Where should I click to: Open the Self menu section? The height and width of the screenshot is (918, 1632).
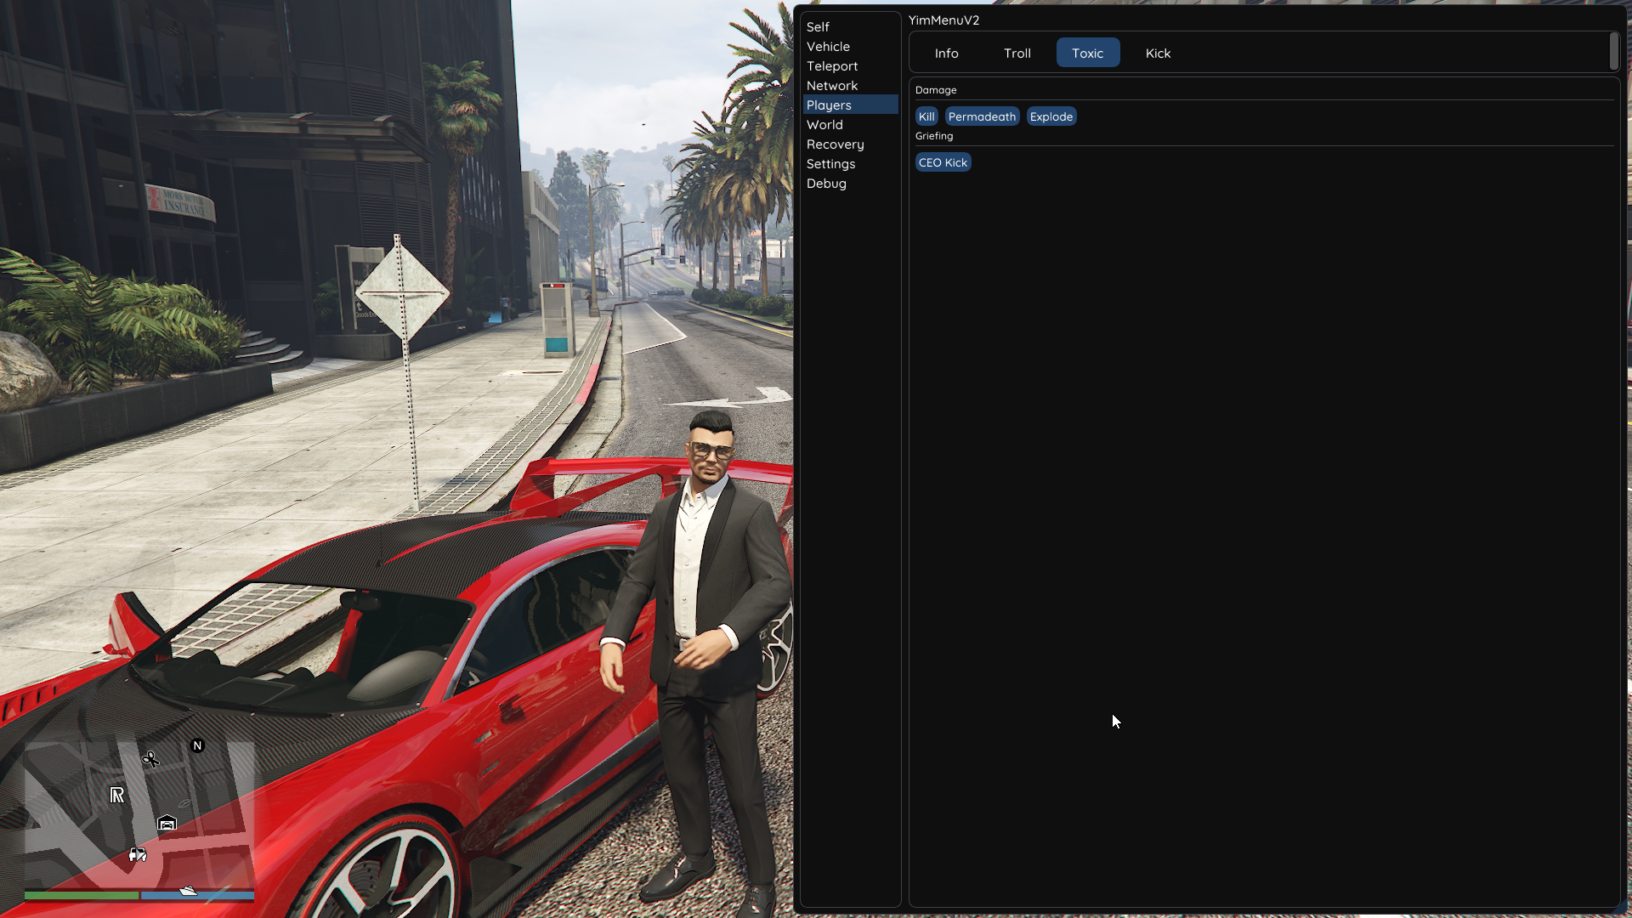point(818,27)
